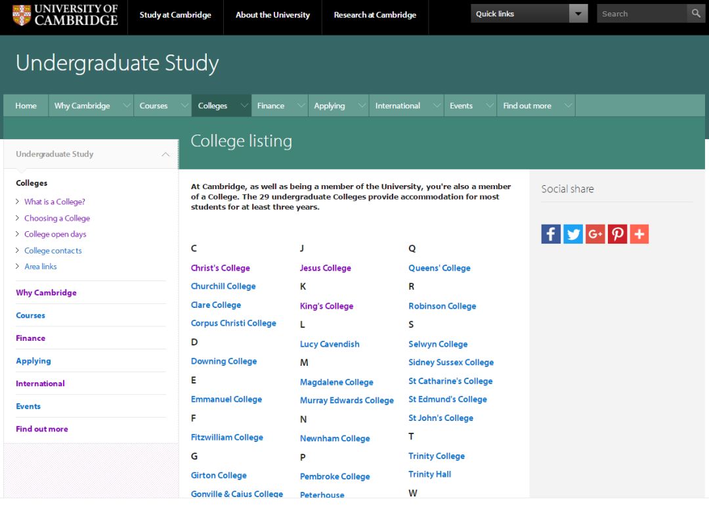The image size is (709, 505).
Task: Open the Magdalene College link
Action: click(337, 382)
